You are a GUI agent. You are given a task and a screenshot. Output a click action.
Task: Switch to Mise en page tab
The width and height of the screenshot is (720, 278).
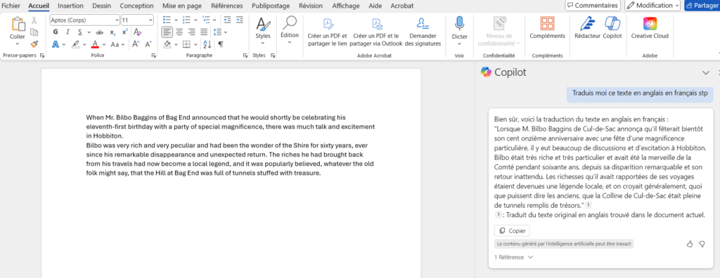pyautogui.click(x=182, y=6)
